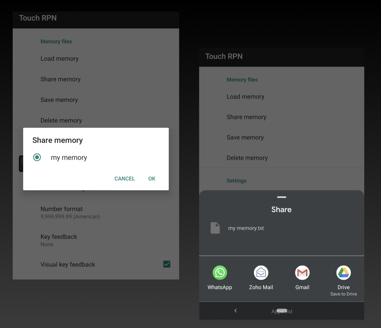Click the 'Save to Drive' caption
381x328 pixels.
344,294
